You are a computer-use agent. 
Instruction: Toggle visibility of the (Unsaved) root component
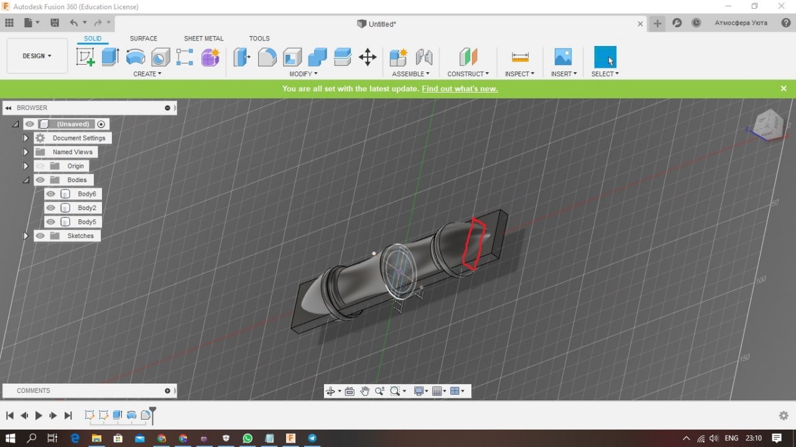pyautogui.click(x=30, y=124)
